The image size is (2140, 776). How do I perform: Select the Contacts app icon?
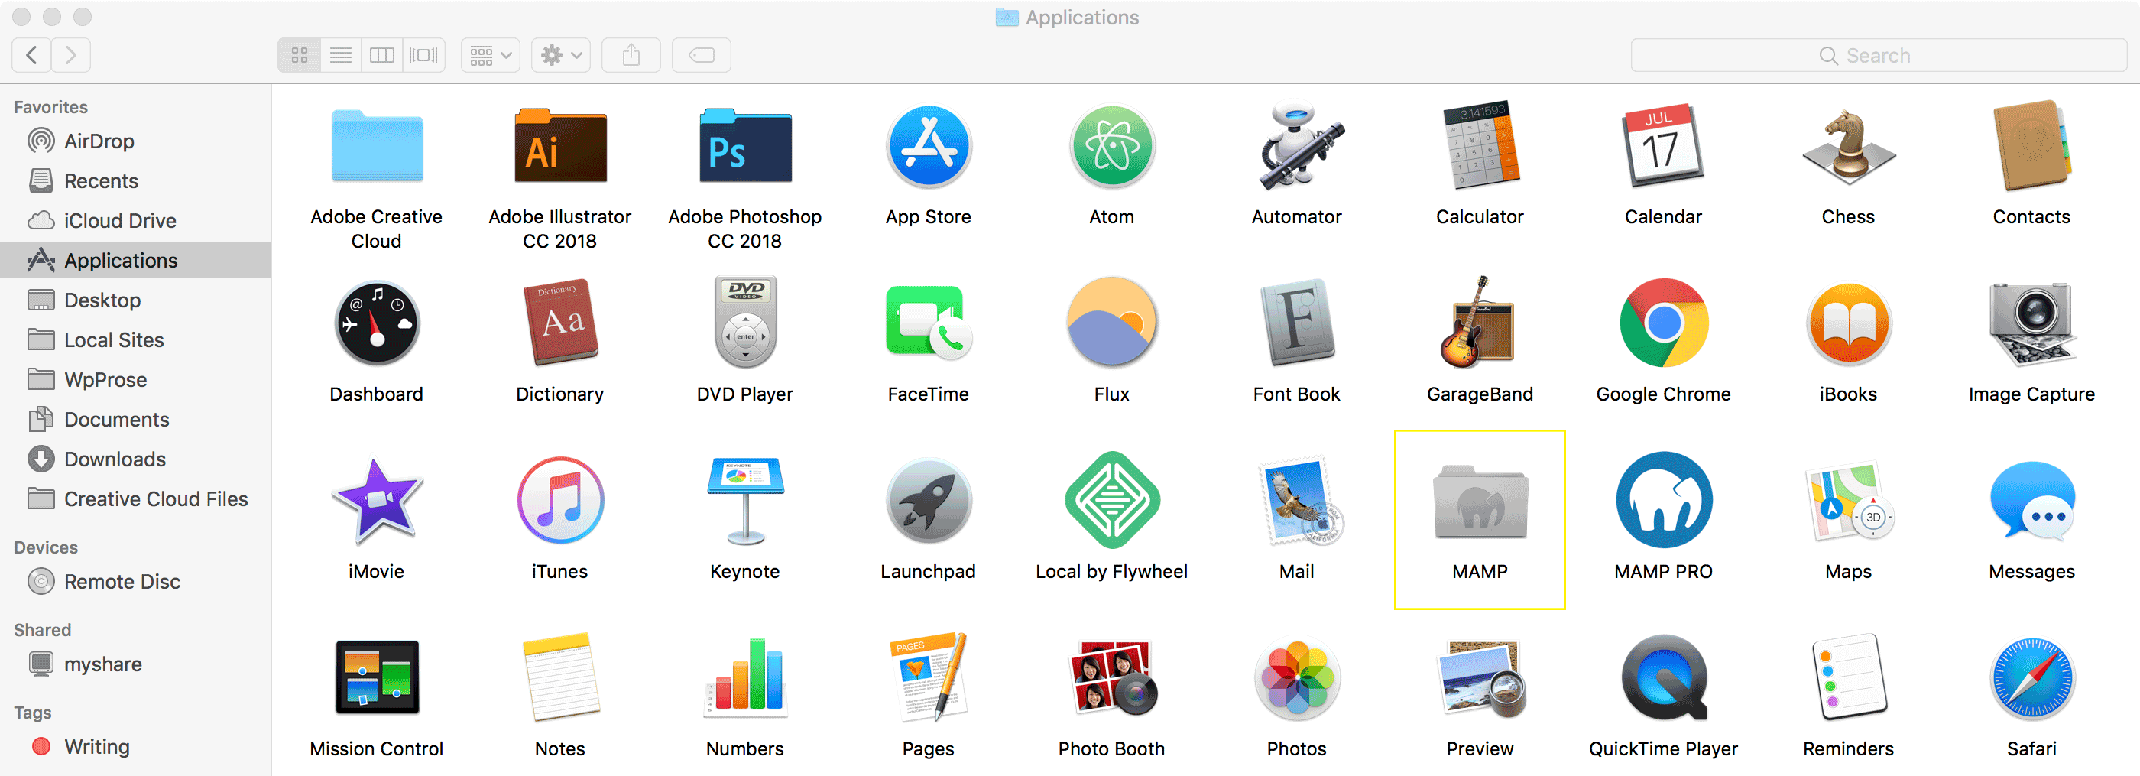[x=2032, y=147]
